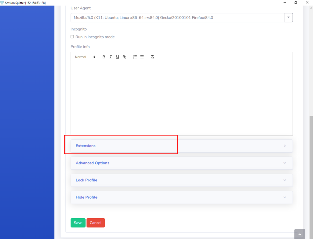Click inside the Profile Info text area

point(182,98)
